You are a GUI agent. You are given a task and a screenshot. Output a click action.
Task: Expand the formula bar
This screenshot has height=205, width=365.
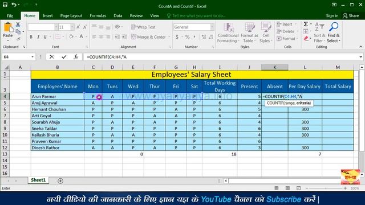[x=360, y=57]
